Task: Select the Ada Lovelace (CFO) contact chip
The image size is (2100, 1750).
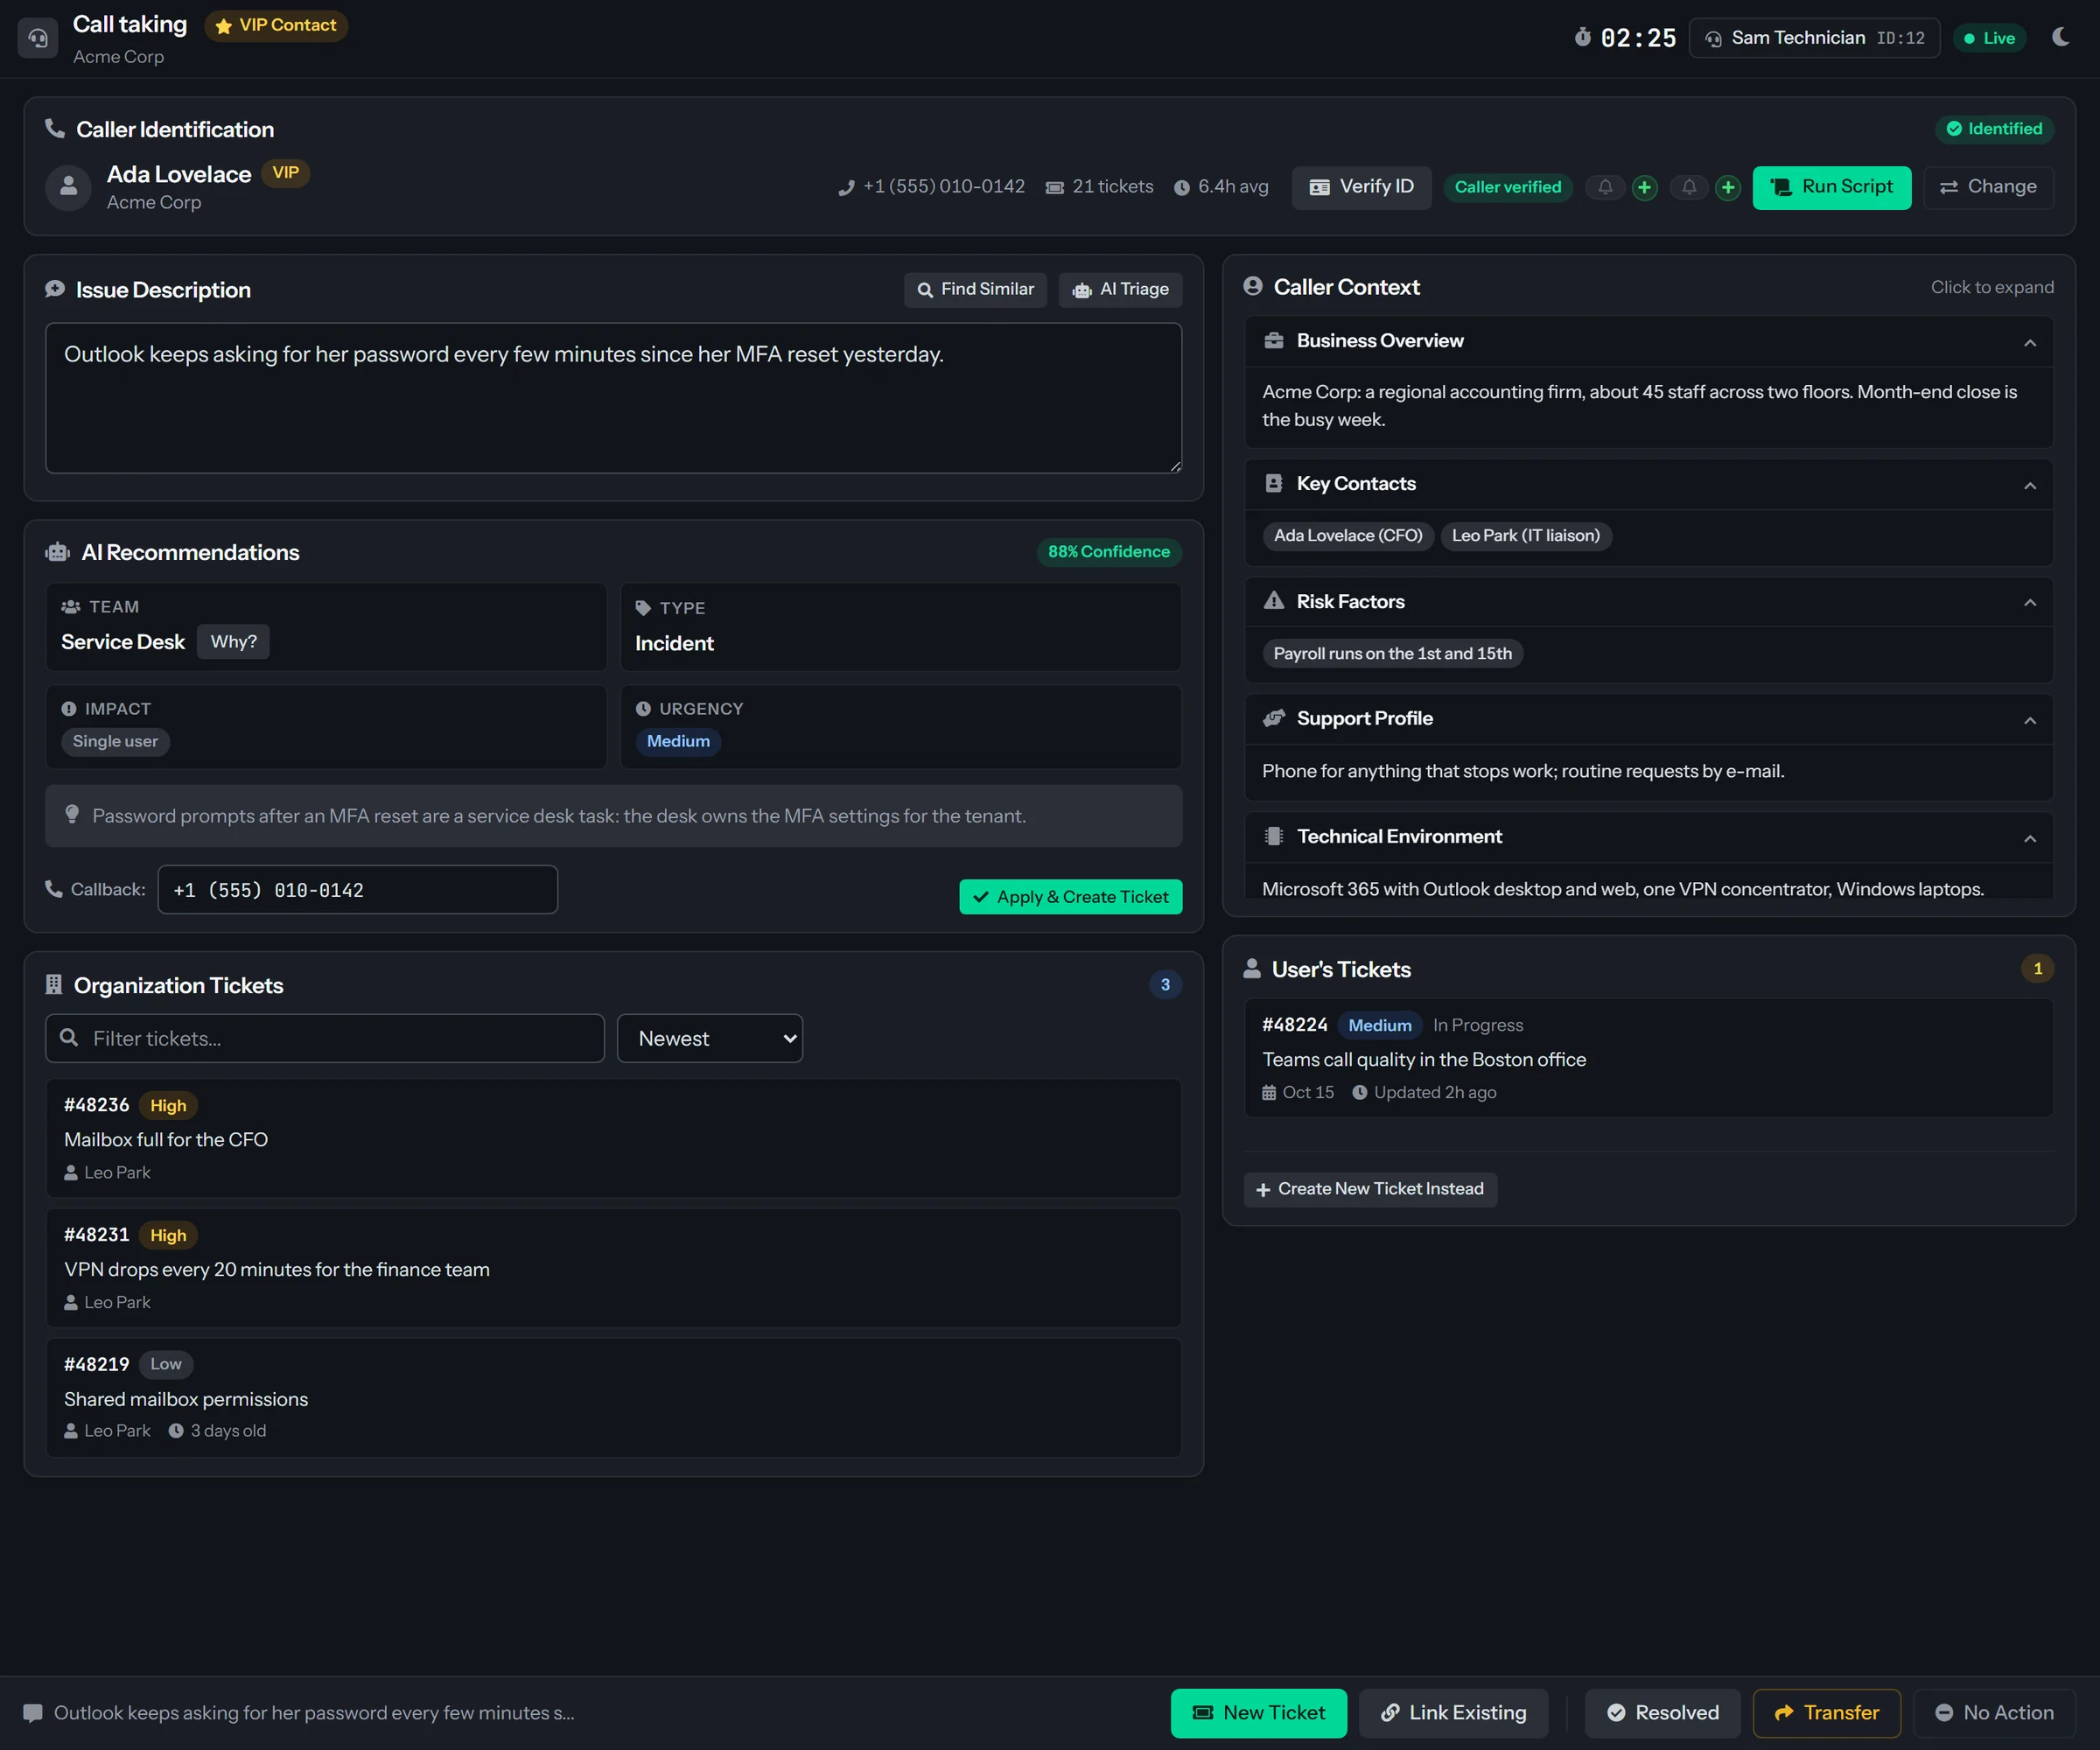Action: [1347, 536]
